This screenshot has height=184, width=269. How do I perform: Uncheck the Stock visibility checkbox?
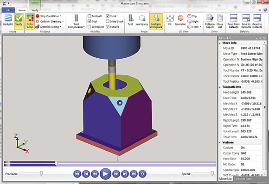coord(108,16)
